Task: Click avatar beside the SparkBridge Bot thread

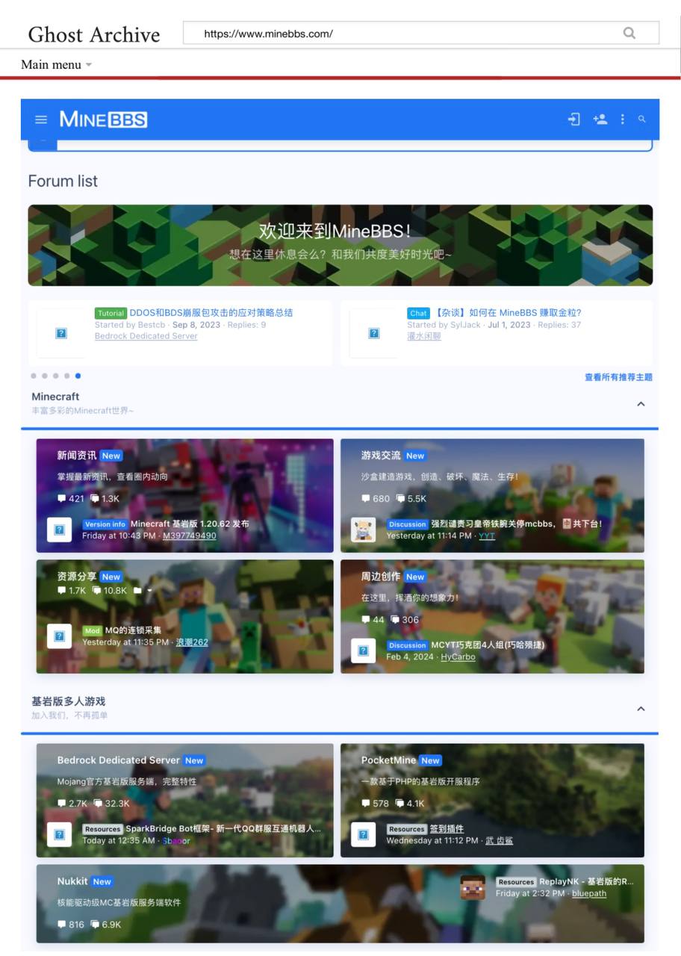Action: coord(59,834)
